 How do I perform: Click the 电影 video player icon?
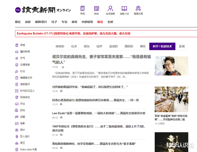pyautogui.click(x=17, y=123)
